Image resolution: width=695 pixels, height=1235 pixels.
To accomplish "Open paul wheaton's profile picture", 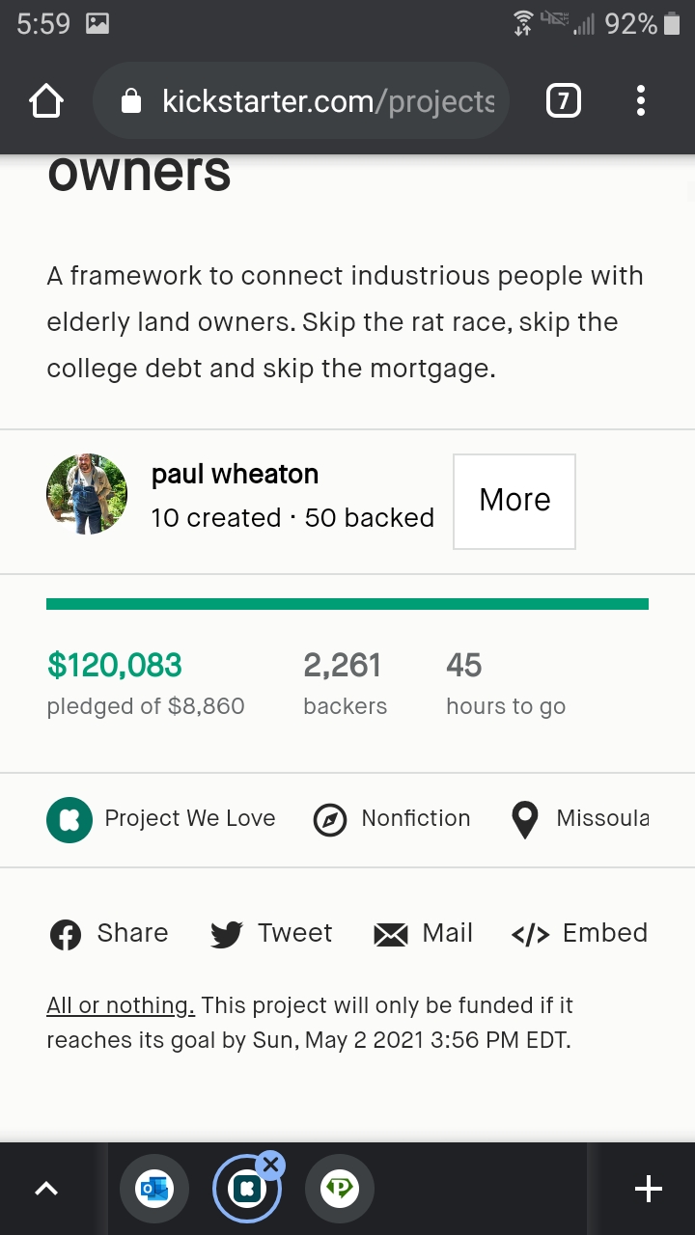I will click(x=87, y=494).
